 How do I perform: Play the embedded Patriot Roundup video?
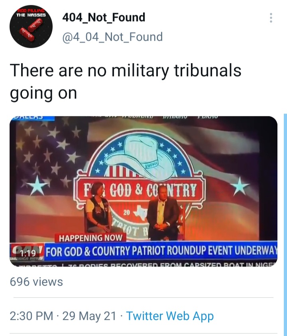pos(143,191)
